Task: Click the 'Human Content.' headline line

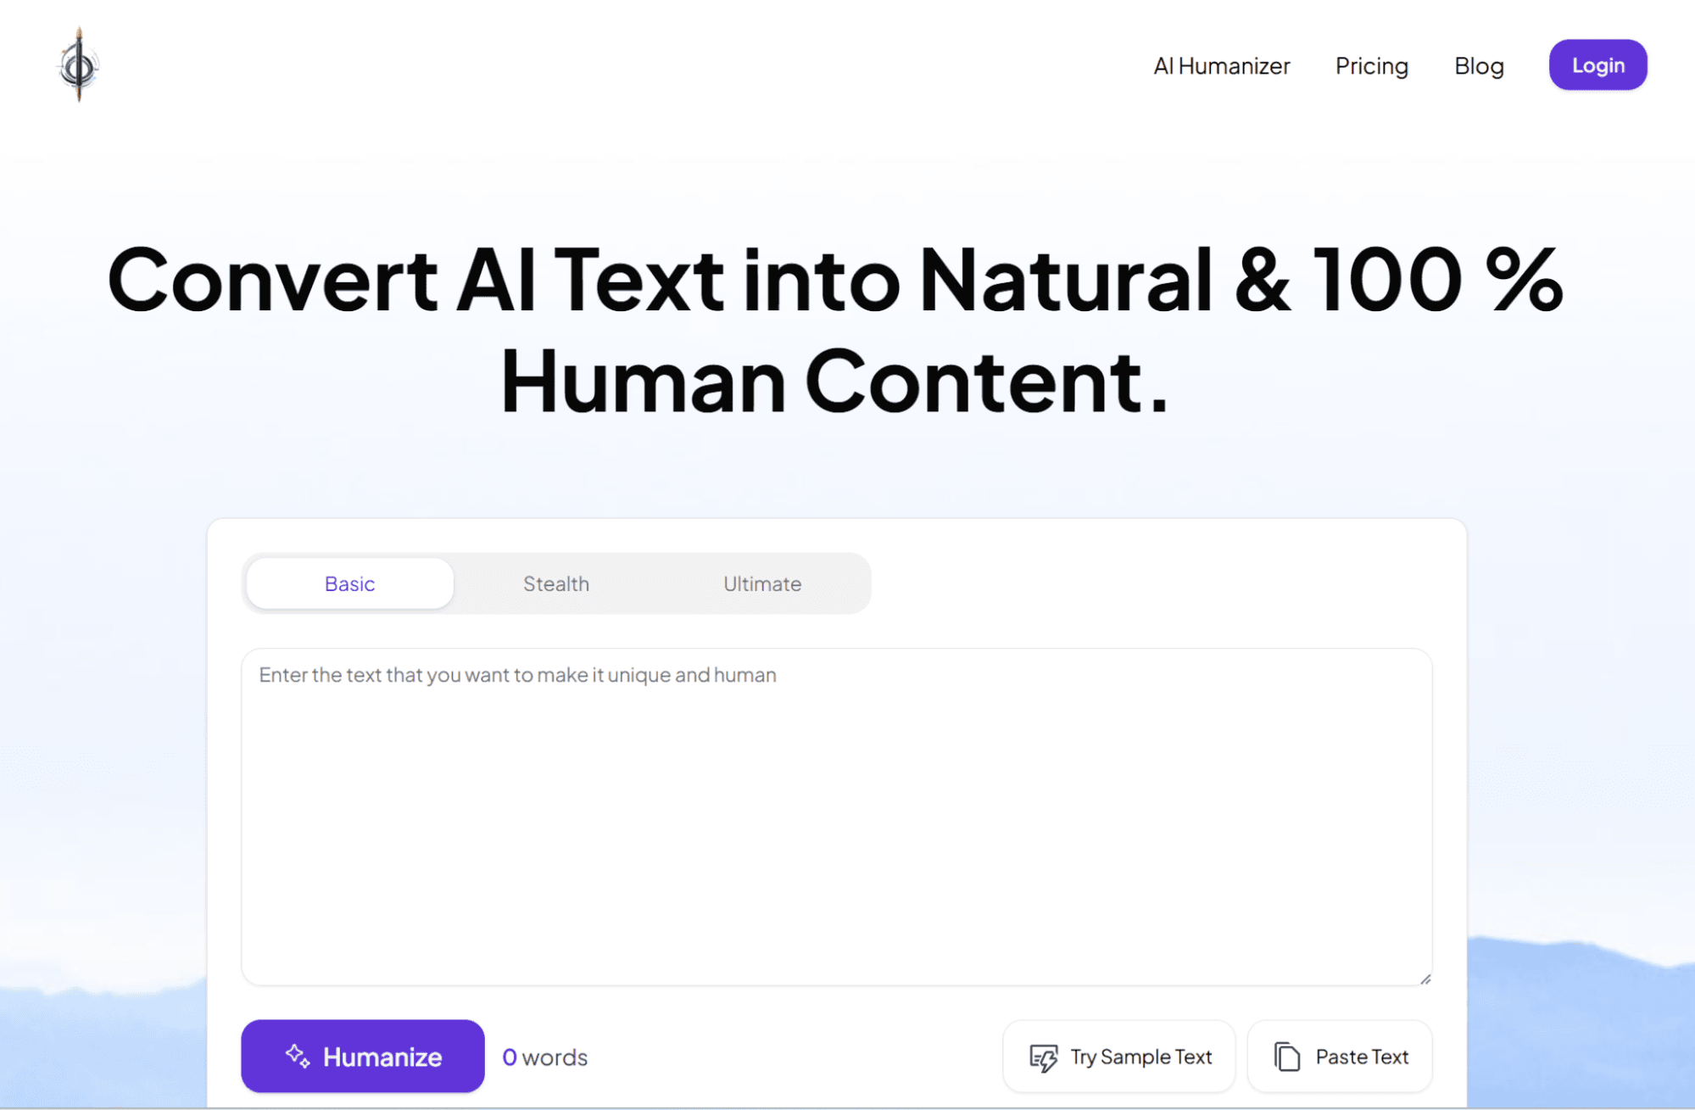Action: [x=835, y=382]
